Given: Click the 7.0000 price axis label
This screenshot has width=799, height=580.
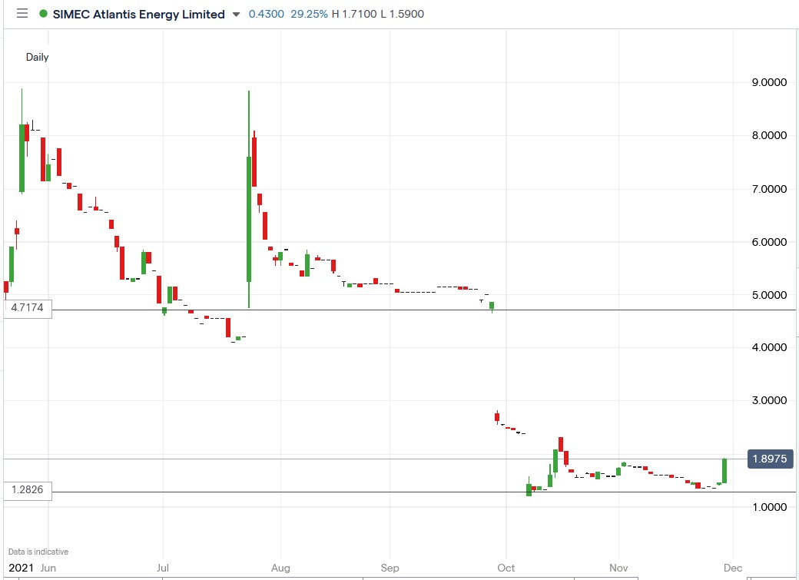Looking at the screenshot, I should click(x=769, y=189).
